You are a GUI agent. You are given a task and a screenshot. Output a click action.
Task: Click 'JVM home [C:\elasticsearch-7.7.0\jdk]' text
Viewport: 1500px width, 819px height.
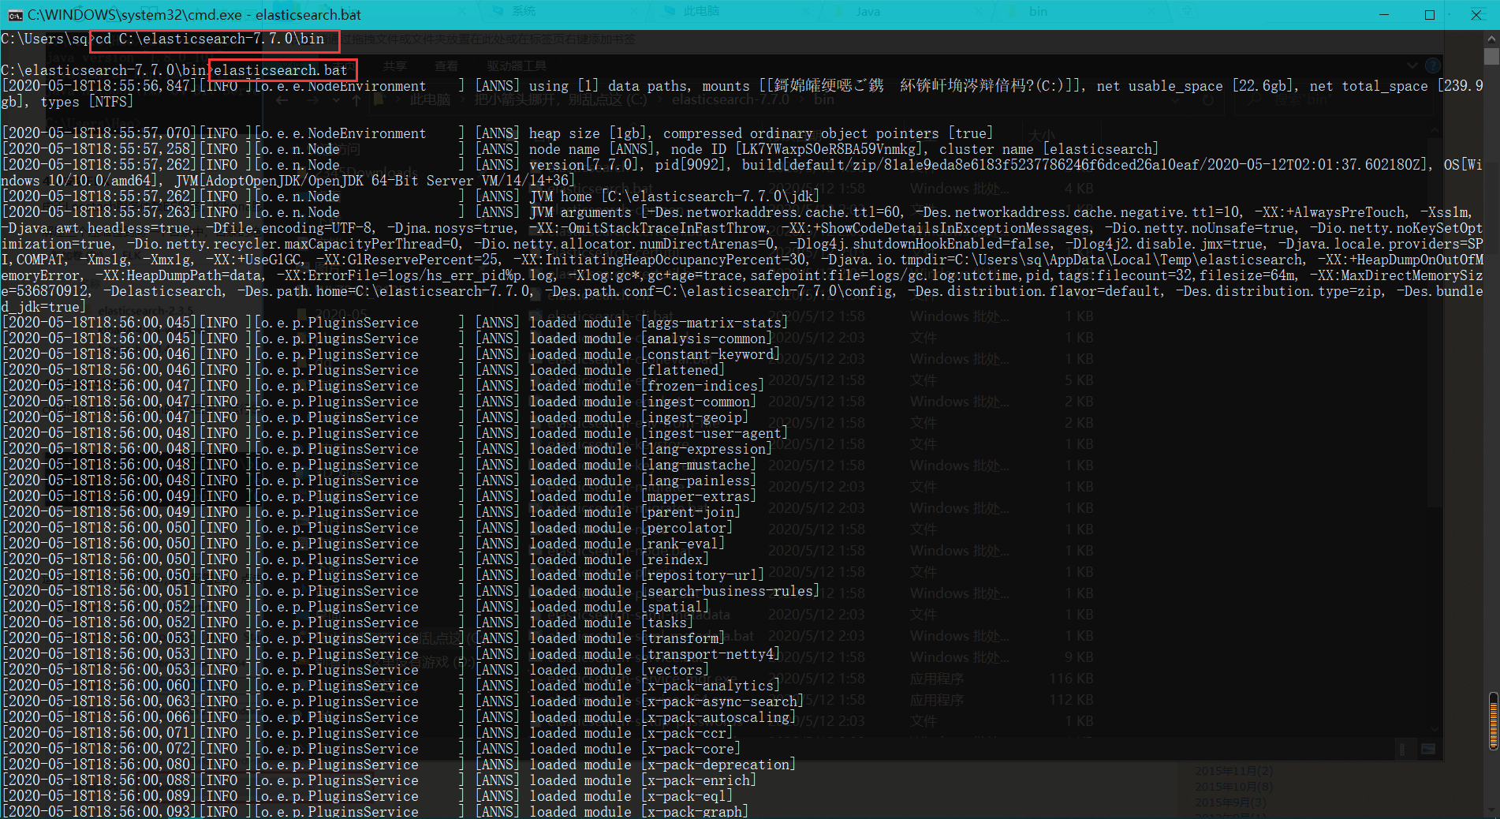coord(674,196)
